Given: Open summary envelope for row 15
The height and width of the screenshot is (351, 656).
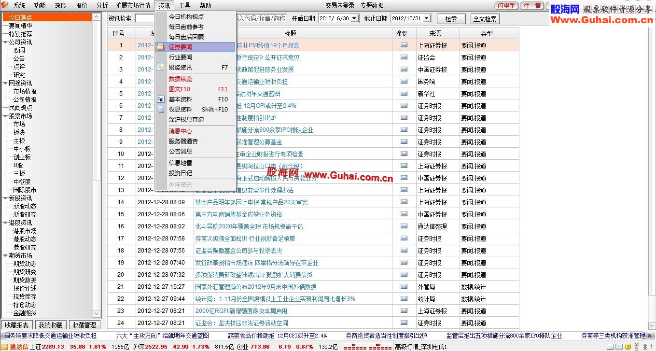Looking at the screenshot, I should [404, 214].
